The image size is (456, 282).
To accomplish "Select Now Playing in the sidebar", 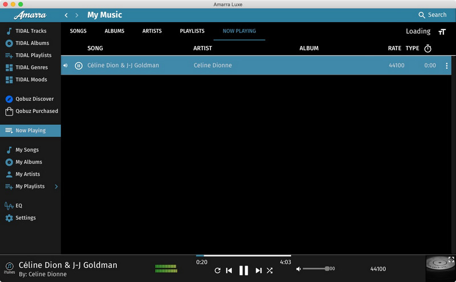I will click(30, 130).
